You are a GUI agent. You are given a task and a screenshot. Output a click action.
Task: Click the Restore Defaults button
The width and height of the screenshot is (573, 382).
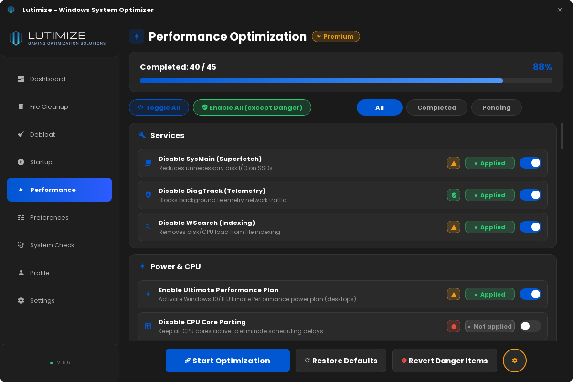341,361
